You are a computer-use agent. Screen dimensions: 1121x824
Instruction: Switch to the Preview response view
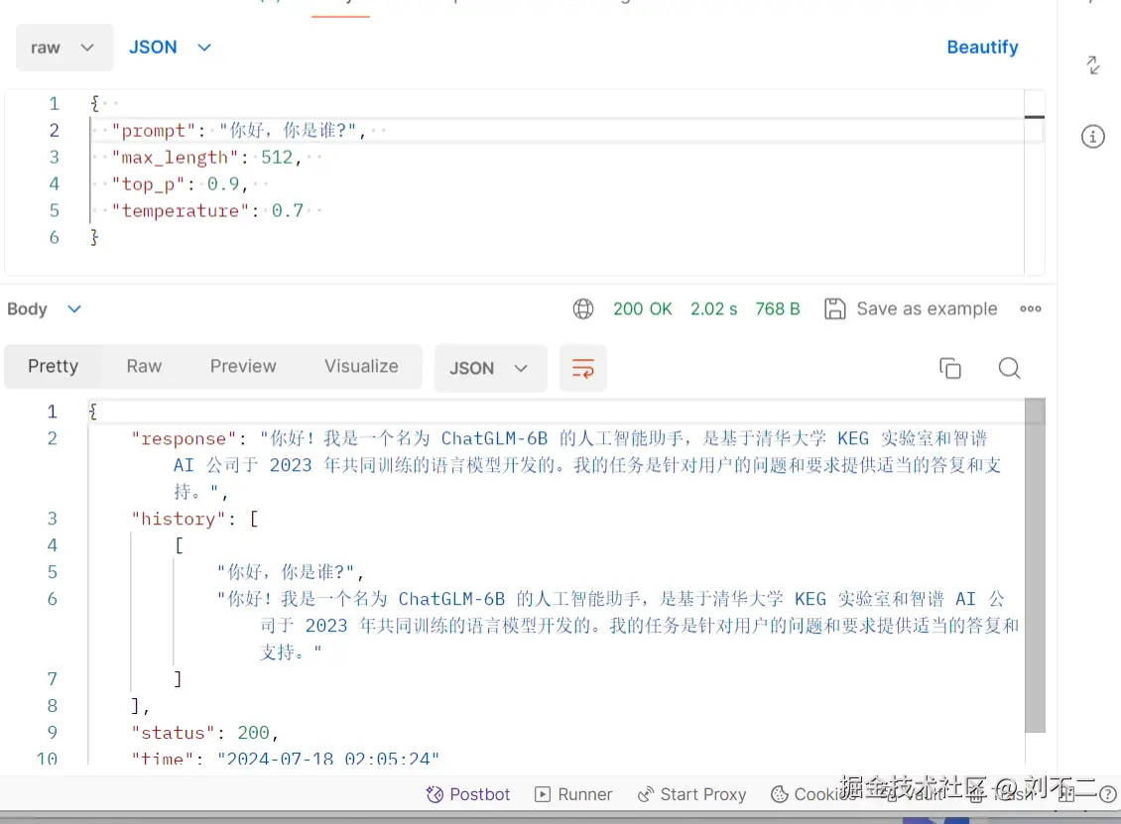(x=243, y=367)
